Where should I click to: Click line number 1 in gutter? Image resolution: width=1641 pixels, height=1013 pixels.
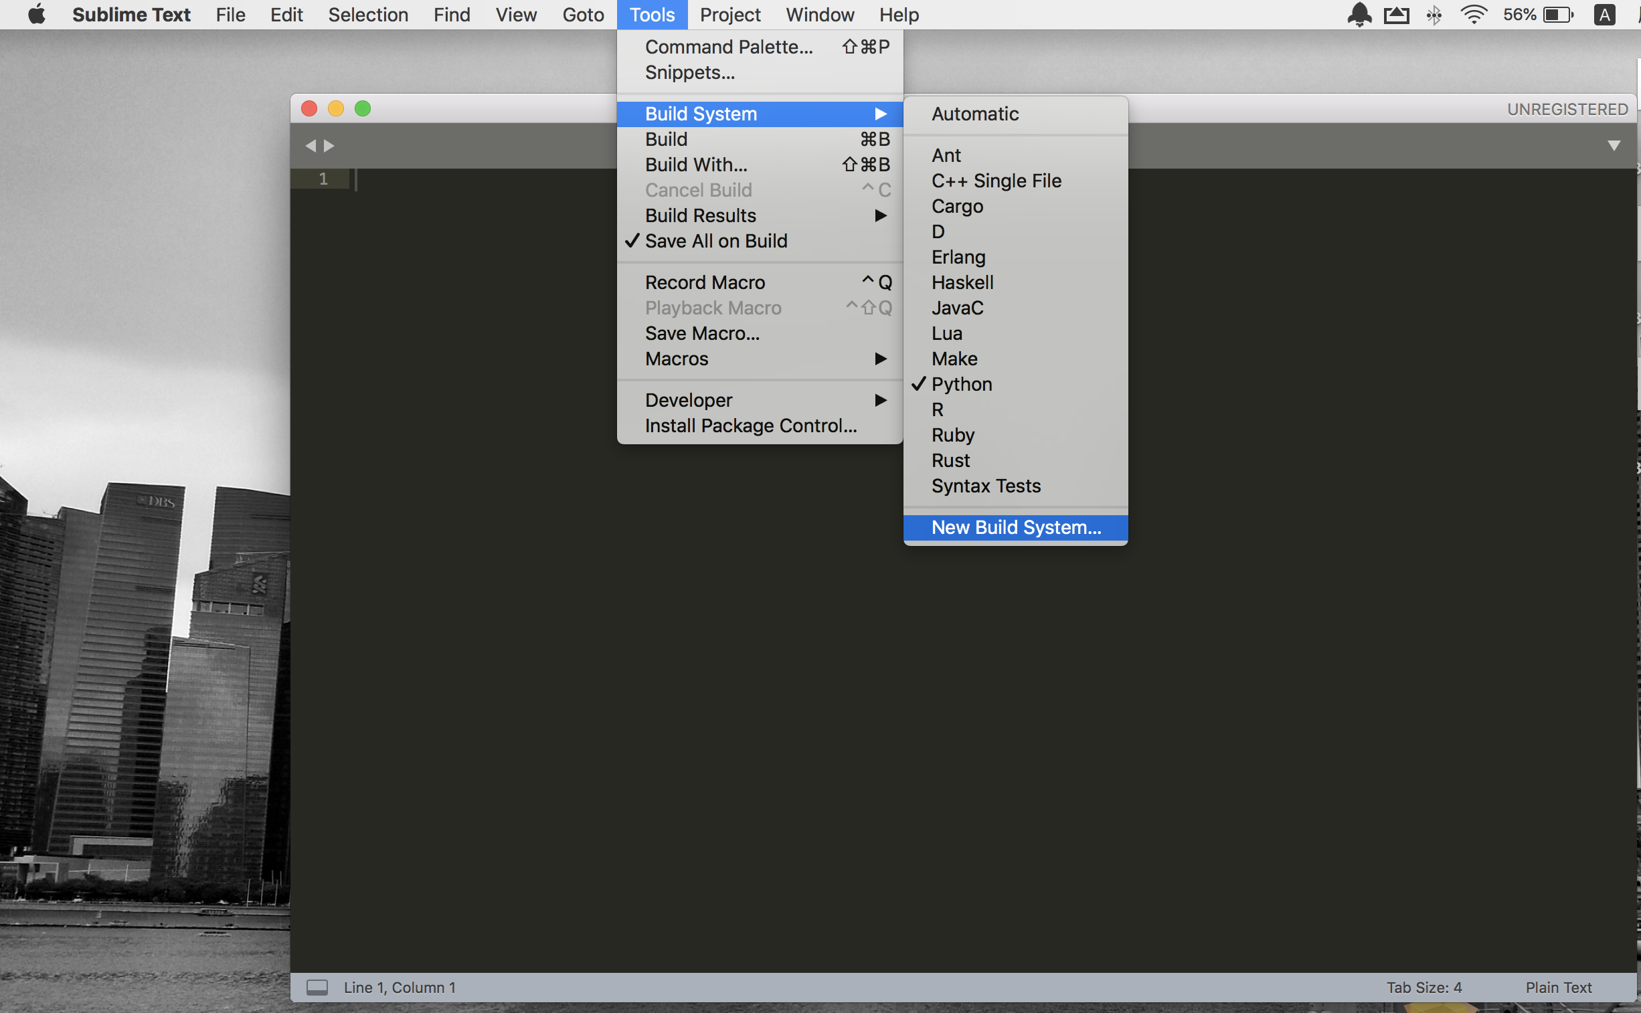324,178
